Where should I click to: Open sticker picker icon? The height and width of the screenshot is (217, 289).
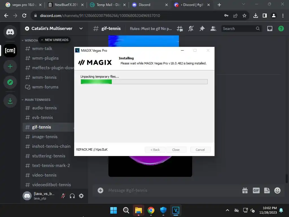(x=267, y=190)
